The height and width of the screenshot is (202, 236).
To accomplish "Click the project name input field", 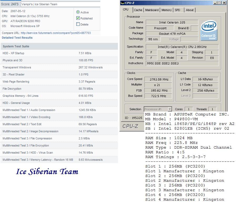I will tap(61, 4).
